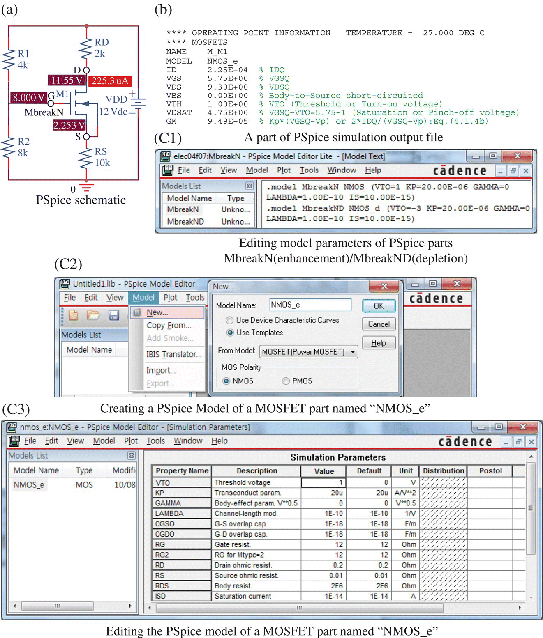The width and height of the screenshot is (543, 638).
Task: Select MbreakN in Models List
Action: pyautogui.click(x=183, y=209)
